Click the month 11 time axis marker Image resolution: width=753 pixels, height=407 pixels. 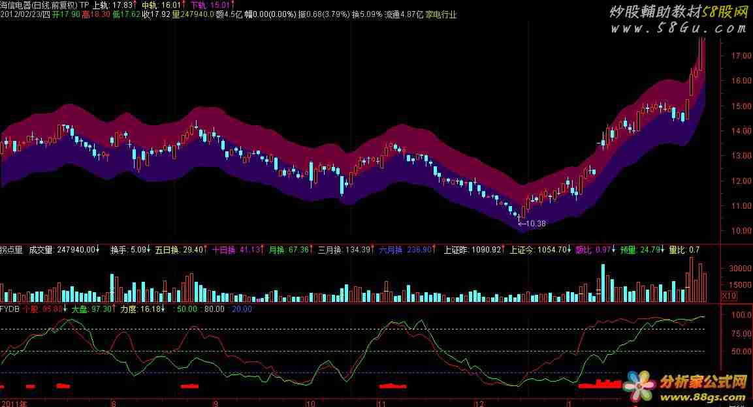[381, 404]
